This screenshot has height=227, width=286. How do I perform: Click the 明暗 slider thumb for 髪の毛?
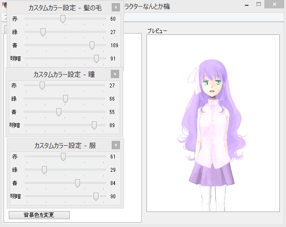pos(97,58)
